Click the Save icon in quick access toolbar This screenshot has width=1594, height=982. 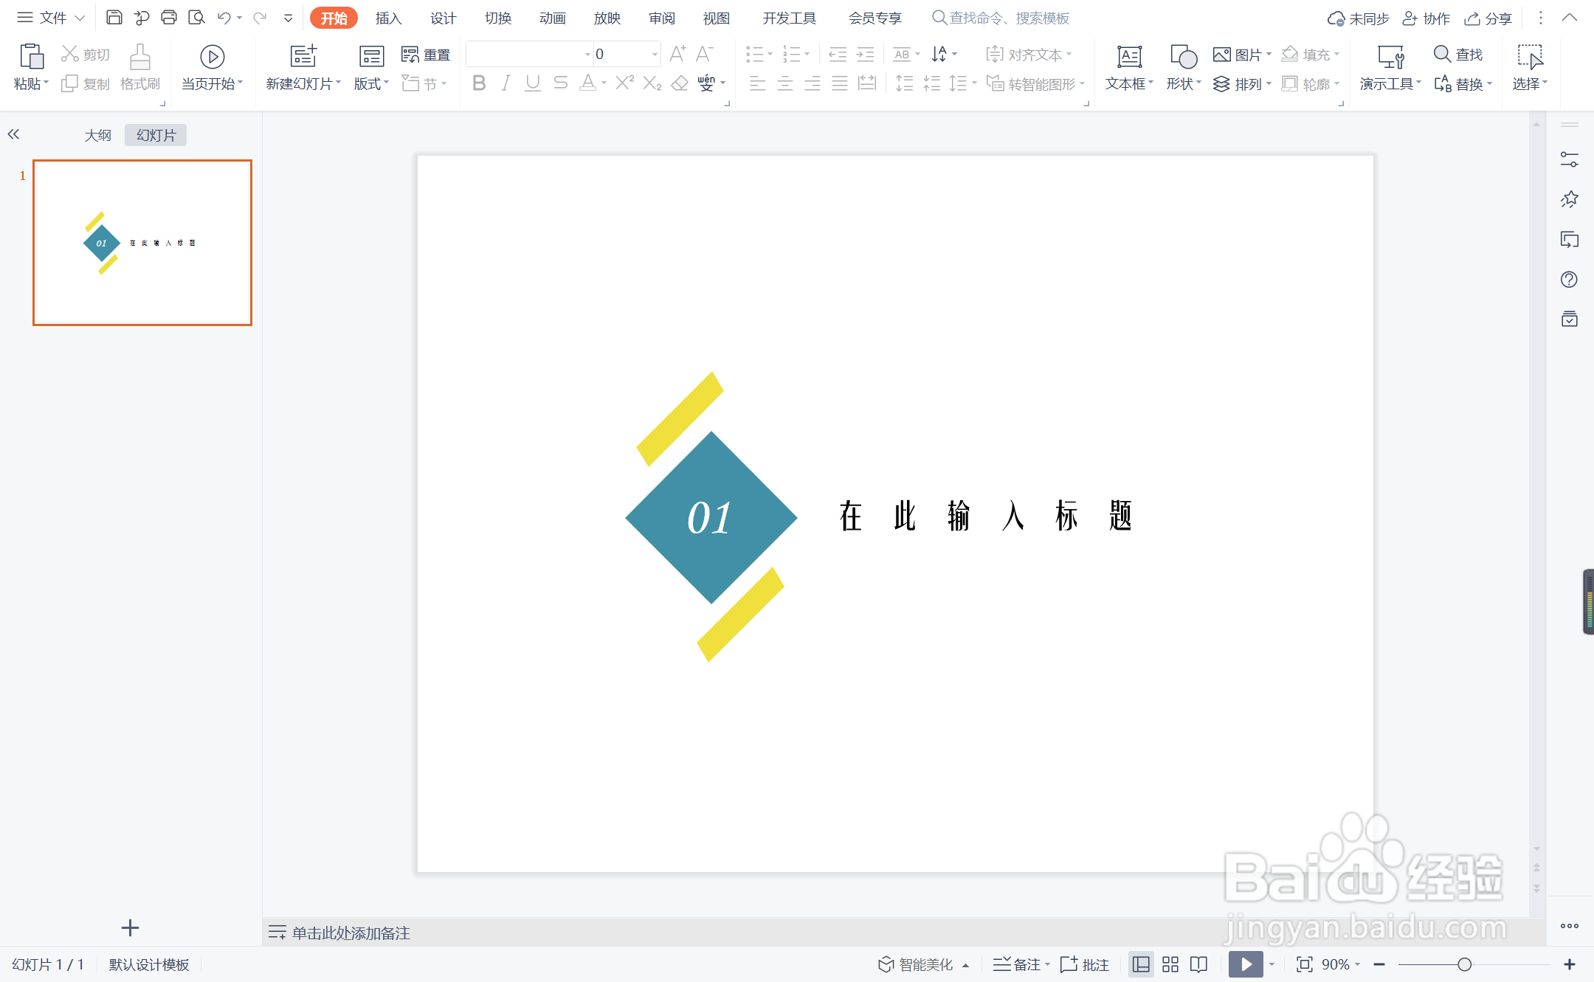tap(114, 18)
